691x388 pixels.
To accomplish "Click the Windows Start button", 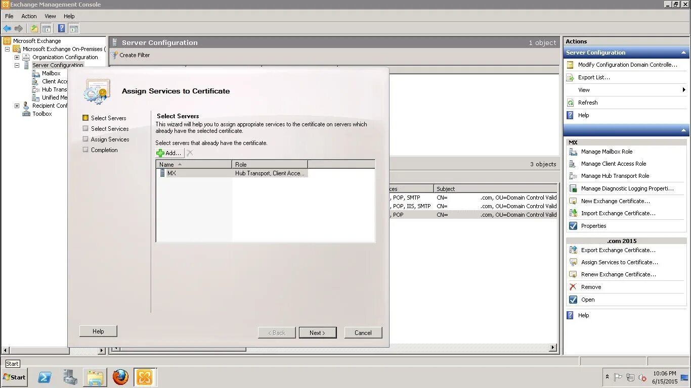I will [14, 377].
